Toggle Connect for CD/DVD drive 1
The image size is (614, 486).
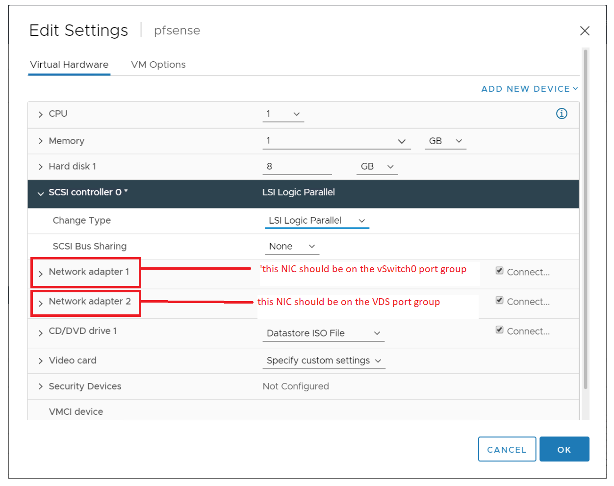click(x=499, y=329)
